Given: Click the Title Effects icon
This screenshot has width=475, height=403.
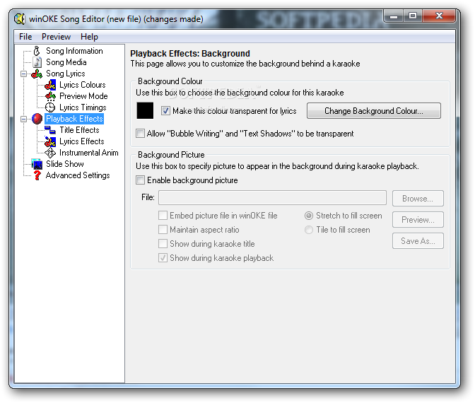Looking at the screenshot, I should pyautogui.click(x=50, y=130).
